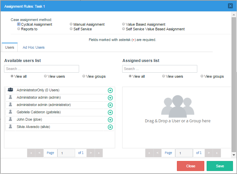This screenshot has width=237, height=174.
Task: Click the AdministratorOnly group icon
Action: (x=10, y=90)
